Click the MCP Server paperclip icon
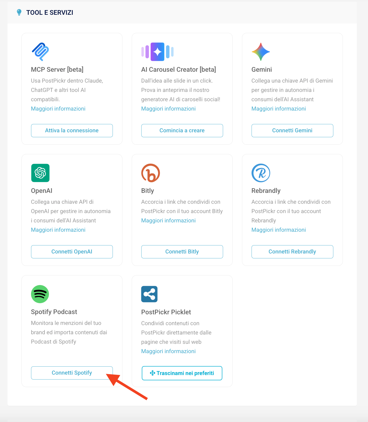The image size is (368, 422). click(40, 52)
